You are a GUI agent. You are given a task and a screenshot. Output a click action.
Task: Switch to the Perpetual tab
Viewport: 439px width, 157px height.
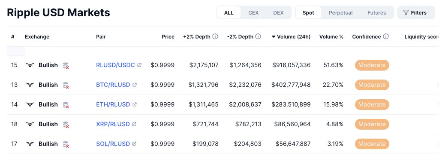[x=341, y=12]
